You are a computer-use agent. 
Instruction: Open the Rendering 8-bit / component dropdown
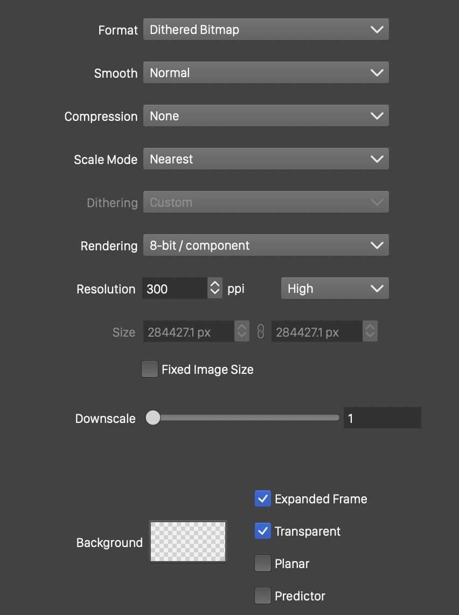coord(266,245)
